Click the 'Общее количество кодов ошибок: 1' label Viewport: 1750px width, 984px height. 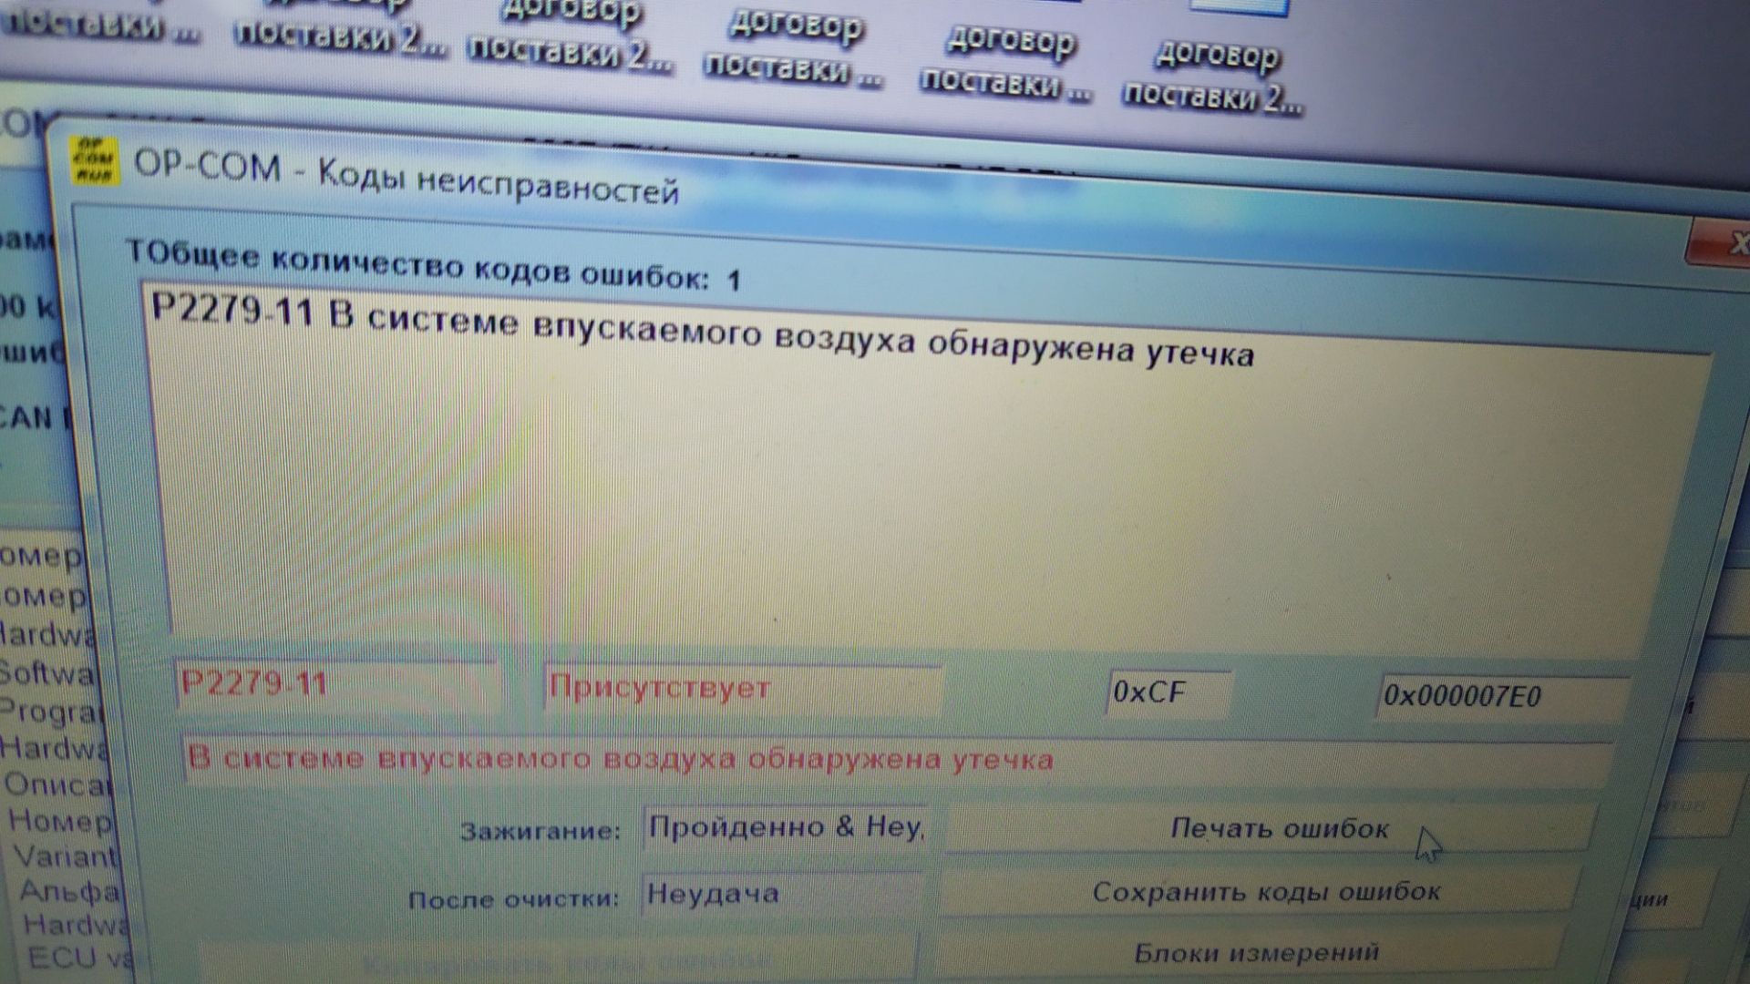(x=434, y=265)
